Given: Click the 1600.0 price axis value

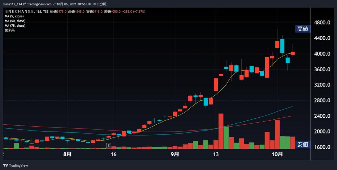Looking at the screenshot, I should pyautogui.click(x=322, y=147).
